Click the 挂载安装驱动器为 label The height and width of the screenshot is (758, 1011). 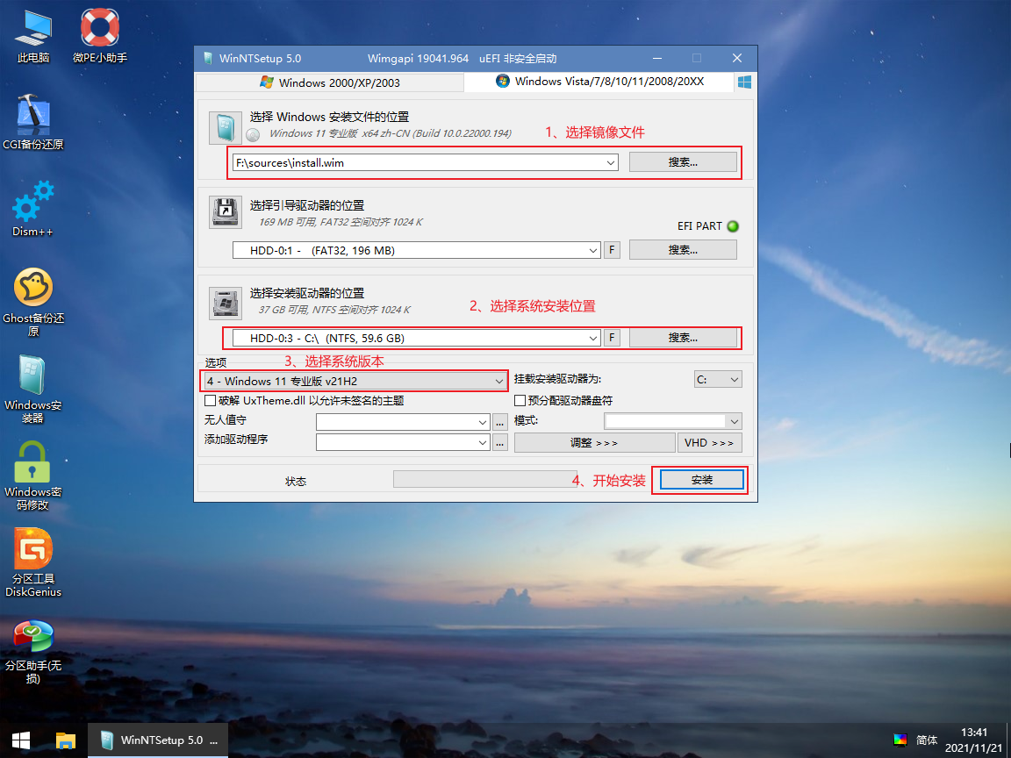coord(557,379)
